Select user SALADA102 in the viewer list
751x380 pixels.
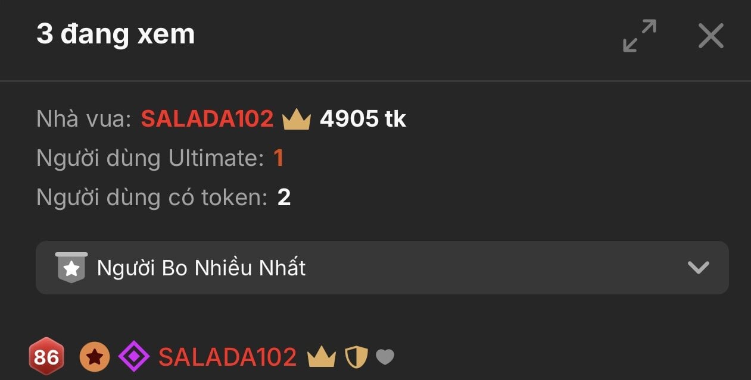coord(228,357)
